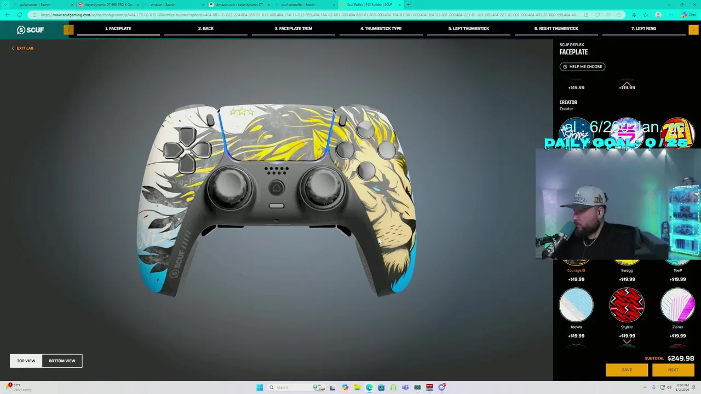The width and height of the screenshot is (701, 394).
Task: Save the controller configuration
Action: click(x=627, y=370)
